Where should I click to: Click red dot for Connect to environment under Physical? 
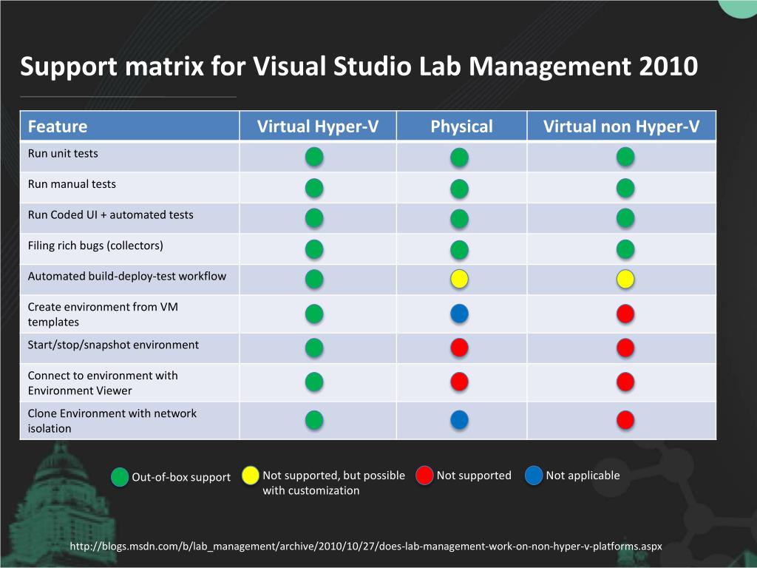pyautogui.click(x=460, y=382)
